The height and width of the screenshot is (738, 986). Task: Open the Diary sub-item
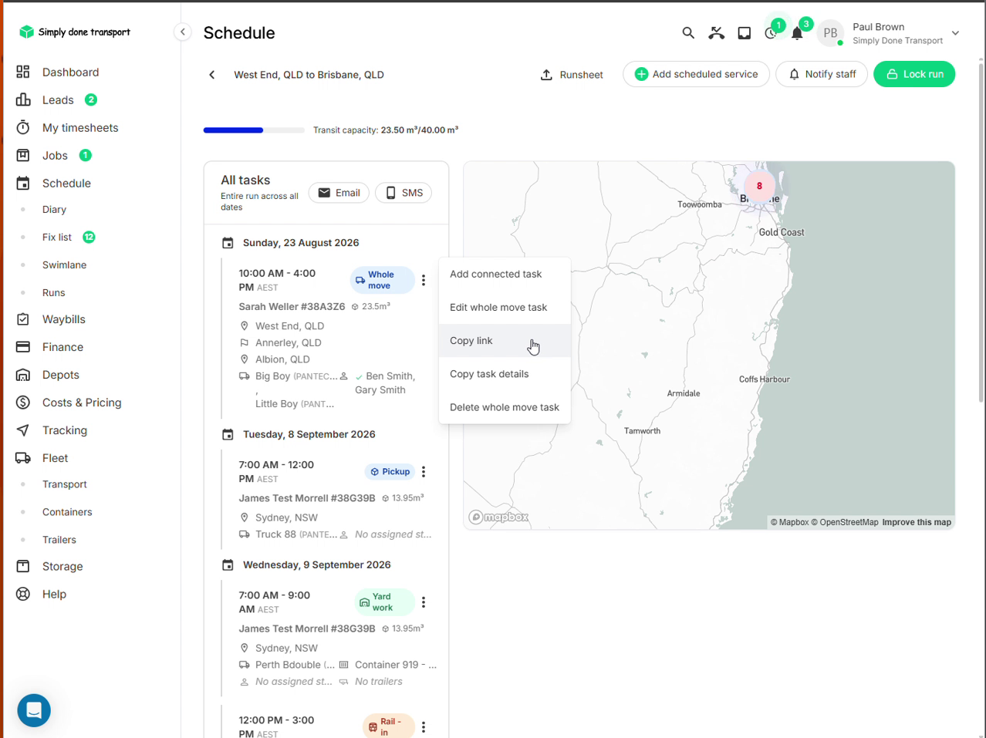tap(54, 209)
